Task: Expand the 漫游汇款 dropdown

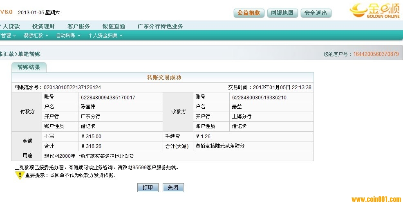Action: click(x=36, y=36)
